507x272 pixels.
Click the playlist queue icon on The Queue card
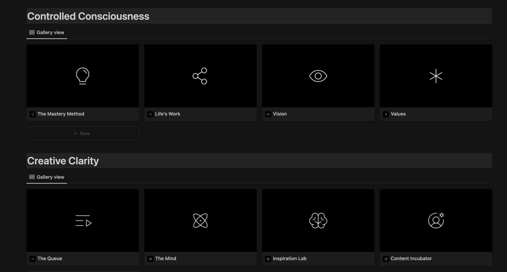point(83,221)
